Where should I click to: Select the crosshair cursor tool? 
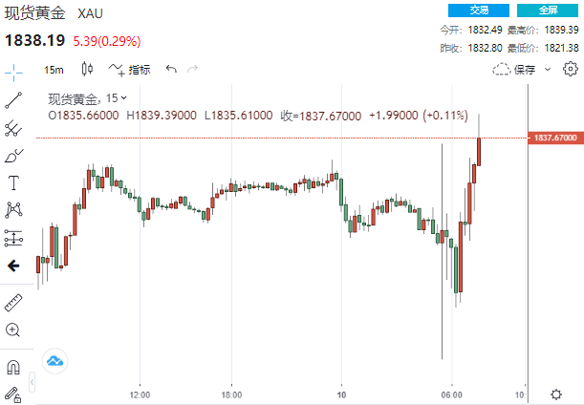pyautogui.click(x=13, y=71)
